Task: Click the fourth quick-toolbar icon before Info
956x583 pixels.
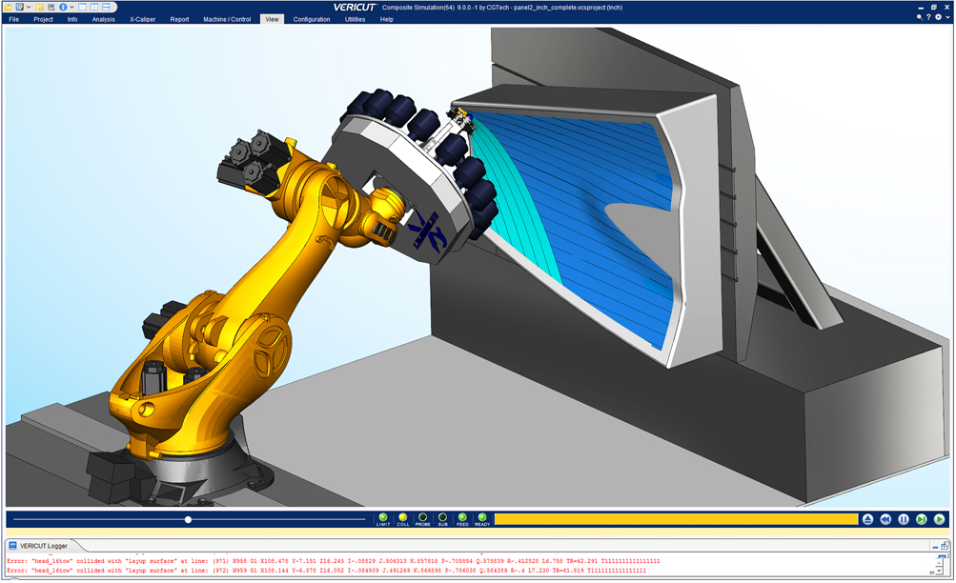Action: (x=51, y=8)
